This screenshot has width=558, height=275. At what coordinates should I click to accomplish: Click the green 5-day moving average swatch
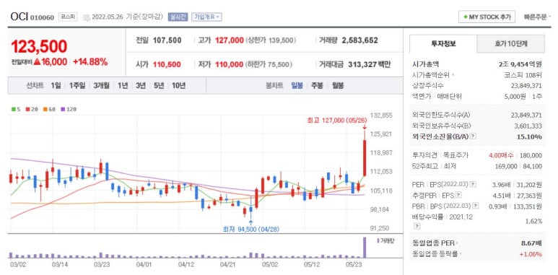click(14, 109)
